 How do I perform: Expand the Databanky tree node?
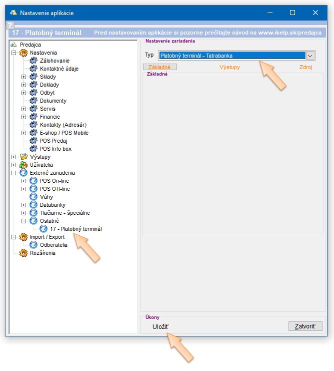click(23, 205)
